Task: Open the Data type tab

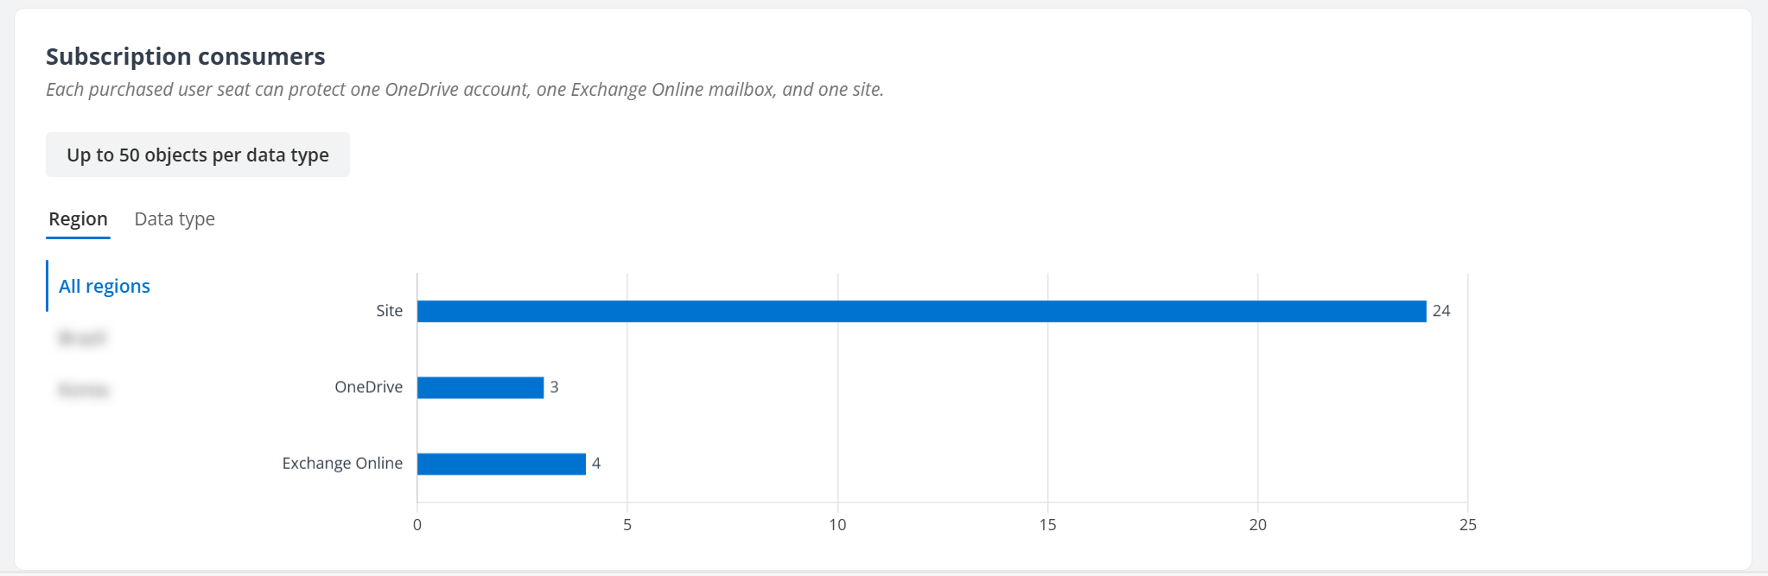Action: 175,219
